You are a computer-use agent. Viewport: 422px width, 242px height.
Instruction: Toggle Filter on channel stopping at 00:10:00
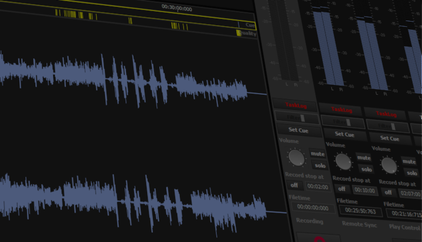(343, 122)
